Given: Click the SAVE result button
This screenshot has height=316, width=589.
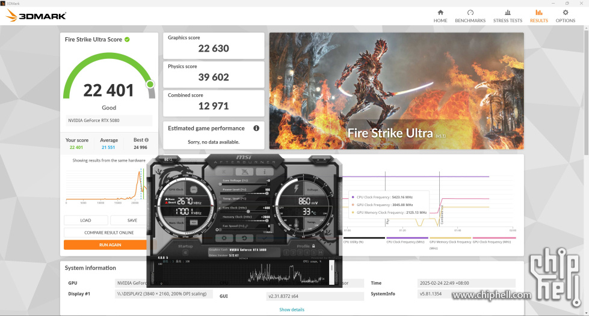Looking at the screenshot, I should coord(132,220).
